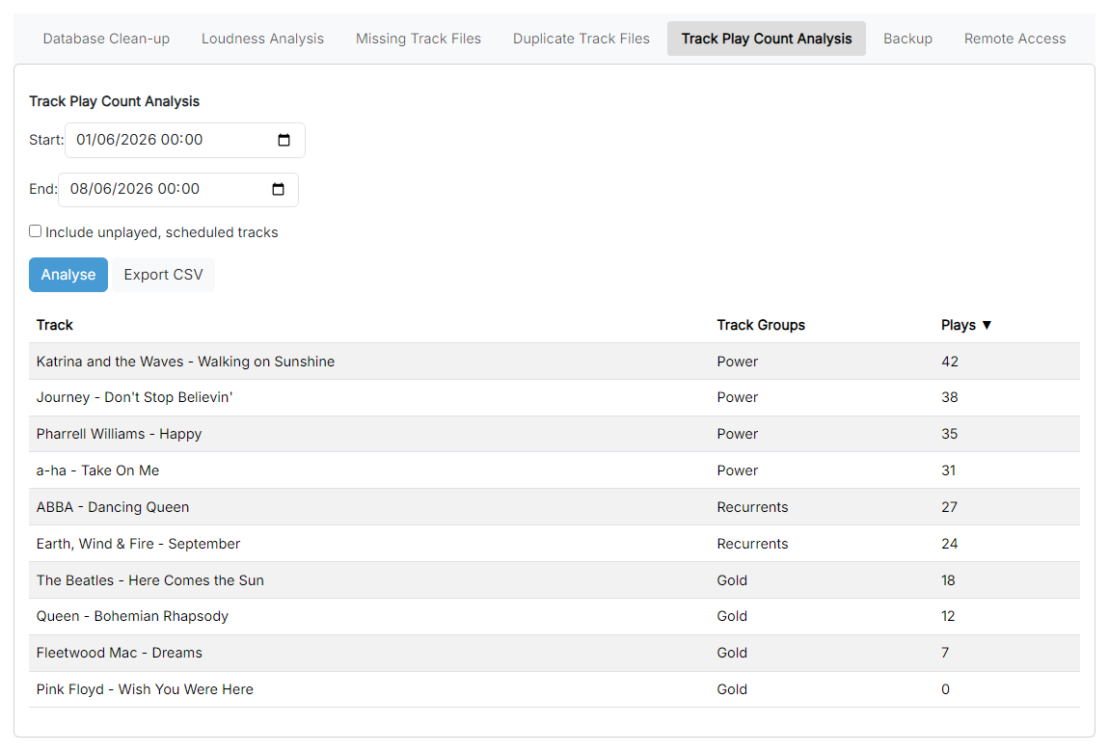1109x752 pixels.
Task: Sort by Track column header
Action: click(x=55, y=325)
